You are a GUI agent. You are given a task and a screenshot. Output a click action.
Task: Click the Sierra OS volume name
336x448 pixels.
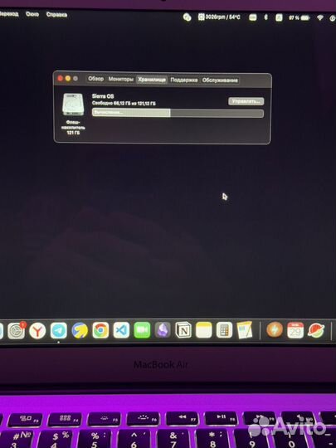(103, 96)
